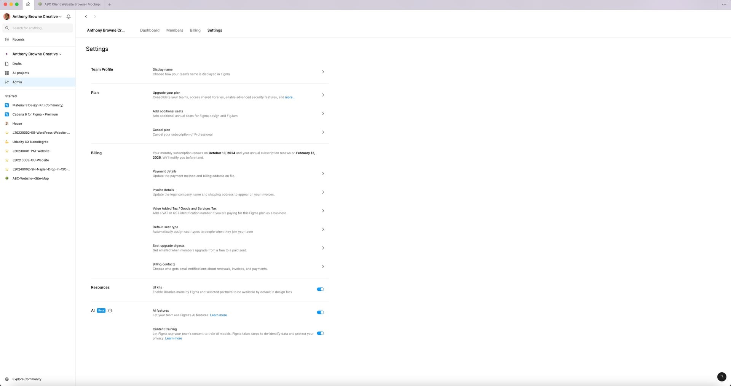Screen dimensions: 731x386
Task: Open the notifications bell
Action: coord(69,17)
